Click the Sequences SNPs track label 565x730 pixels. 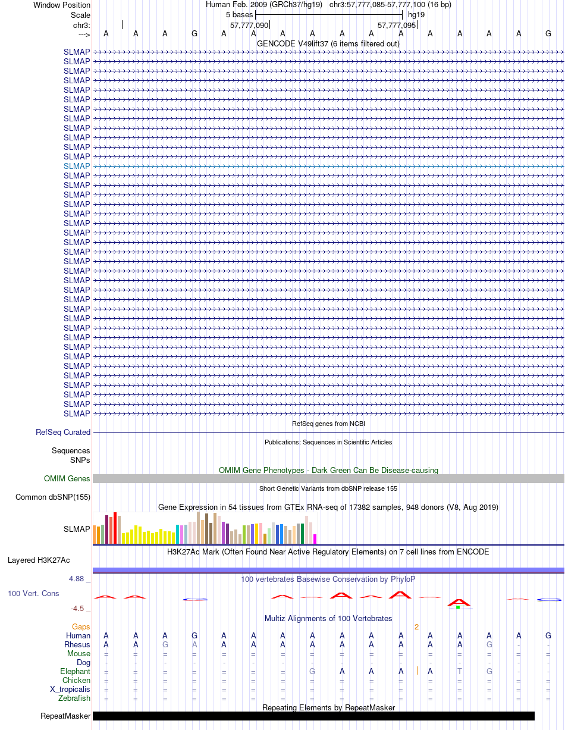71,456
